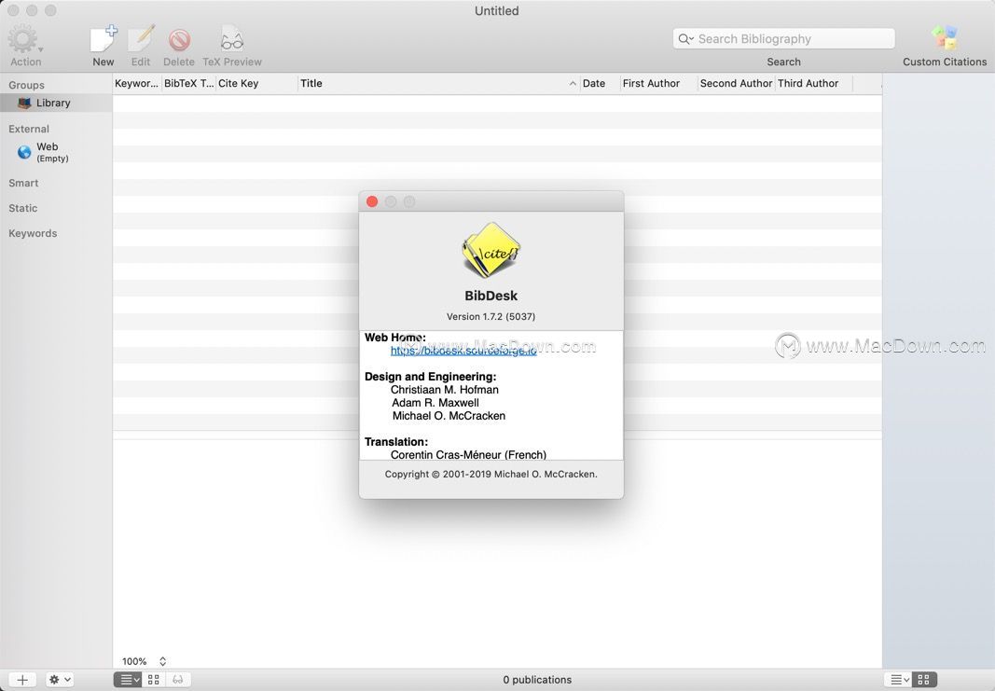Click Corentin Cras-Méneur (French) credit
The height and width of the screenshot is (691, 995).
point(468,455)
